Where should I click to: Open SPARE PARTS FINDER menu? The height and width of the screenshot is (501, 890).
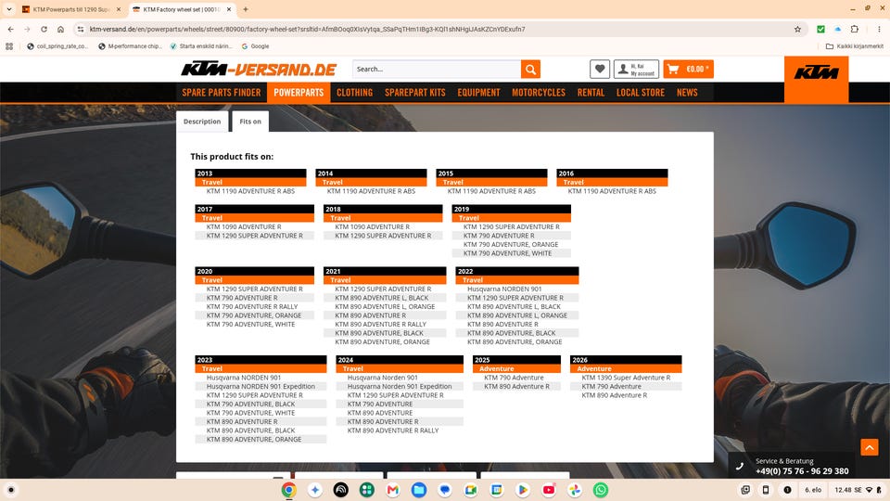coord(222,93)
